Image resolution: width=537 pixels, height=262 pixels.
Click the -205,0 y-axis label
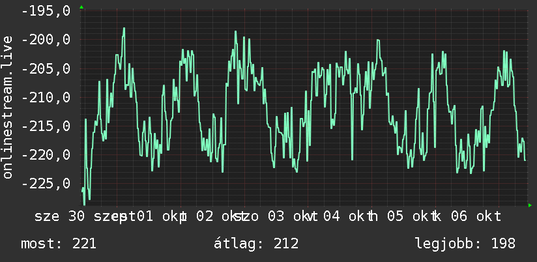click(46, 69)
